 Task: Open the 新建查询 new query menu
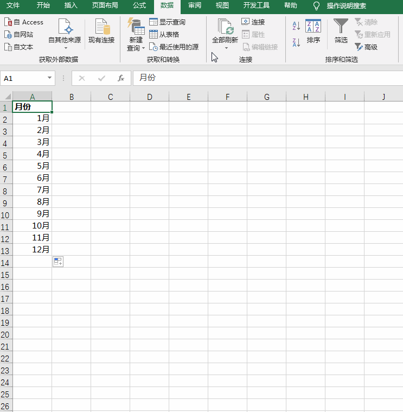(x=136, y=34)
